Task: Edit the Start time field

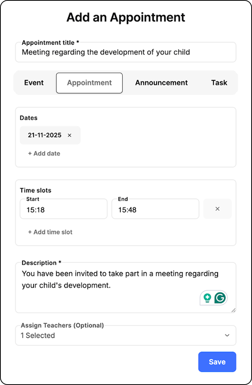Action: [64, 209]
